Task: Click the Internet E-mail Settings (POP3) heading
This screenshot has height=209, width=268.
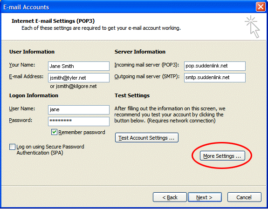Action: tap(53, 21)
